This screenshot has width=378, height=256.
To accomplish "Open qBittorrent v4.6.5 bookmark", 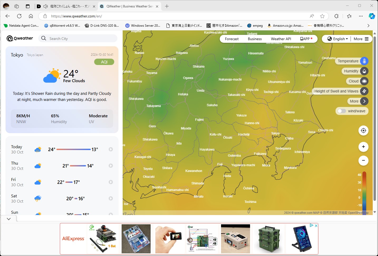I will click(x=62, y=26).
